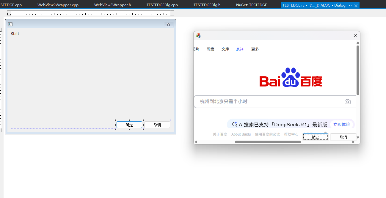
Task: Switch to the TESTEDGEDlg.cpp tab
Action: pyautogui.click(x=162, y=5)
